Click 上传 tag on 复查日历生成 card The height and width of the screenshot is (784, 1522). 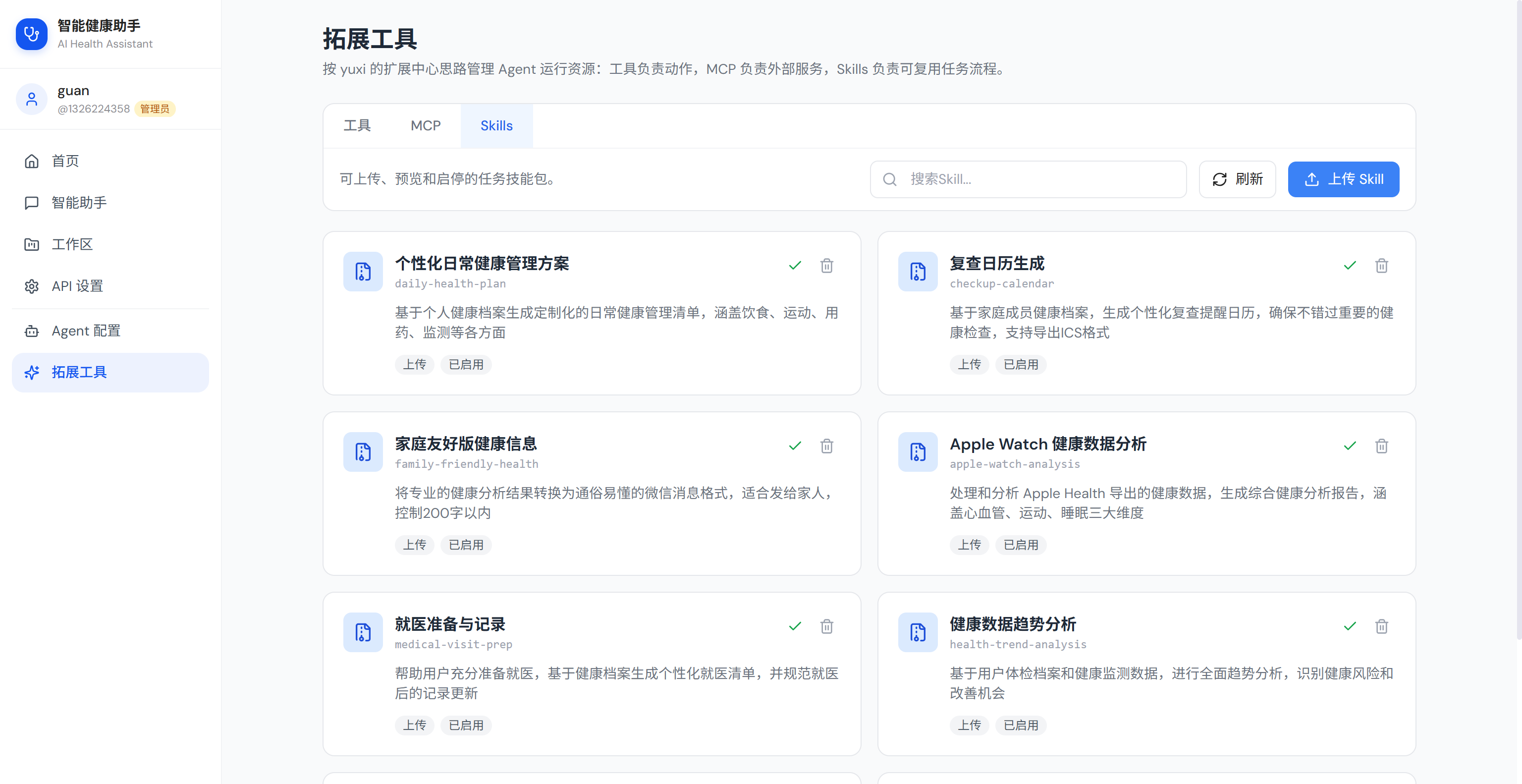pos(969,365)
